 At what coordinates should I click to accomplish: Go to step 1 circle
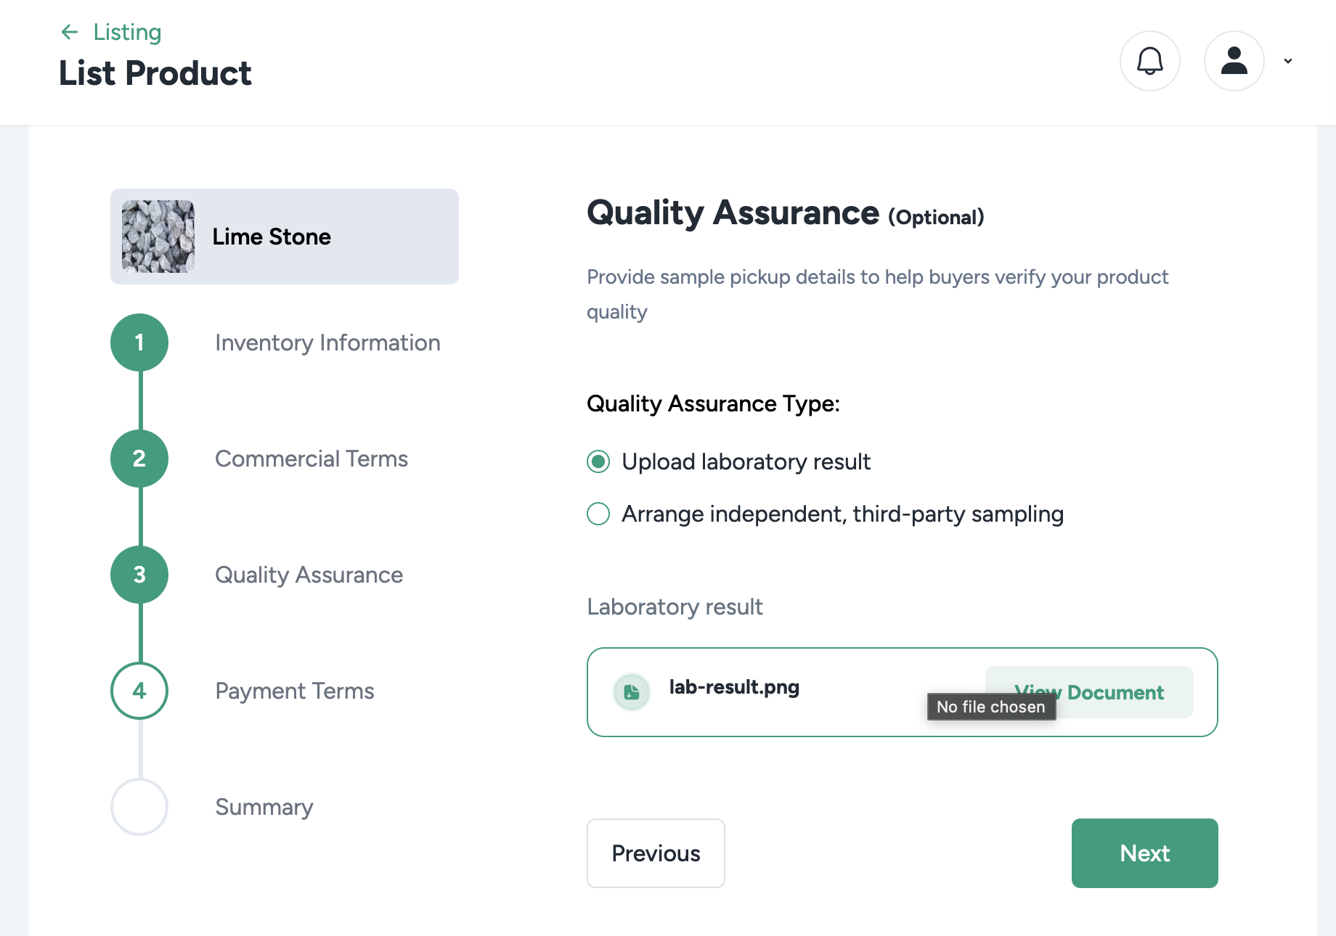pos(139,342)
